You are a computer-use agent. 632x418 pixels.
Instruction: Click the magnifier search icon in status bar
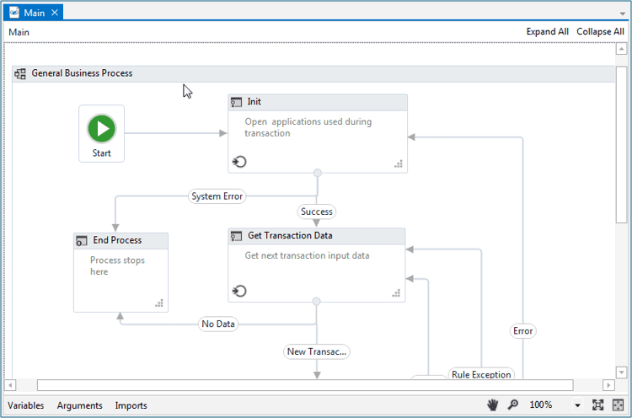click(x=512, y=405)
